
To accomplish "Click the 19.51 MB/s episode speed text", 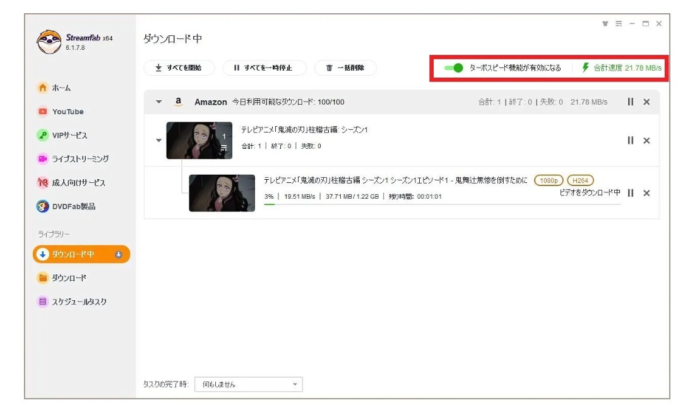I will pos(300,197).
